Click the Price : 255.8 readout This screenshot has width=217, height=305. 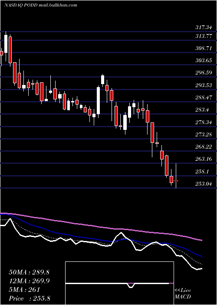click(30, 298)
